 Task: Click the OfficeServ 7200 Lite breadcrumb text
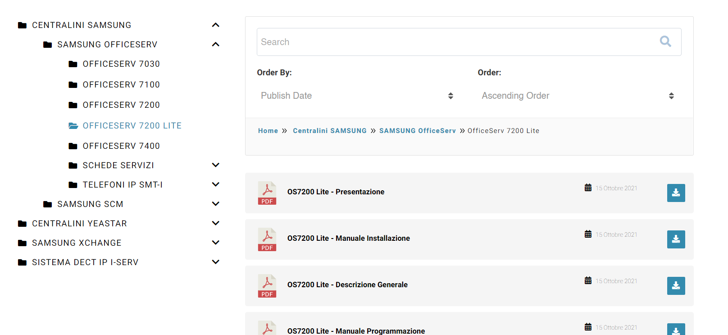pyautogui.click(x=503, y=131)
